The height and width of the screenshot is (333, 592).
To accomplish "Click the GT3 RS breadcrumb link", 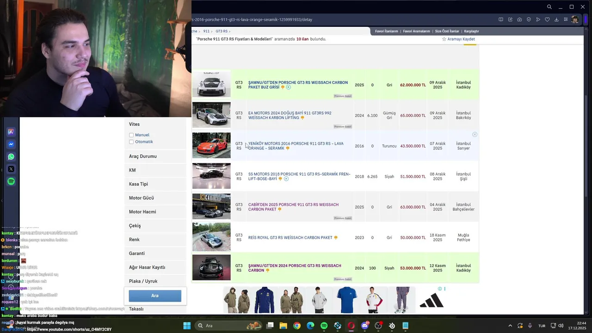I will pyautogui.click(x=221, y=31).
